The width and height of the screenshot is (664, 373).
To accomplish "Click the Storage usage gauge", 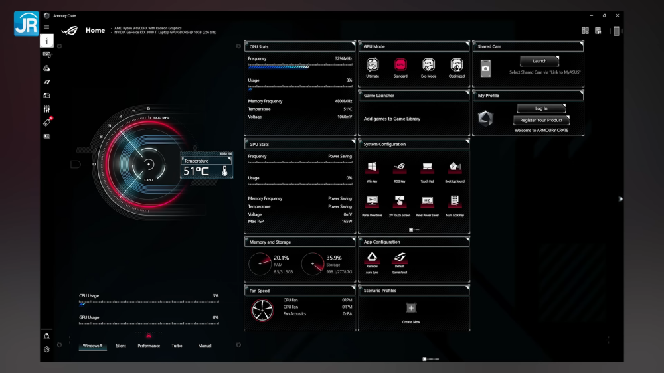I will (313, 263).
